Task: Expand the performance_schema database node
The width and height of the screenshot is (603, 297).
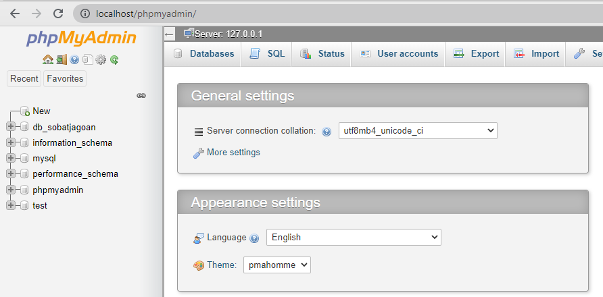Action: tap(11, 174)
